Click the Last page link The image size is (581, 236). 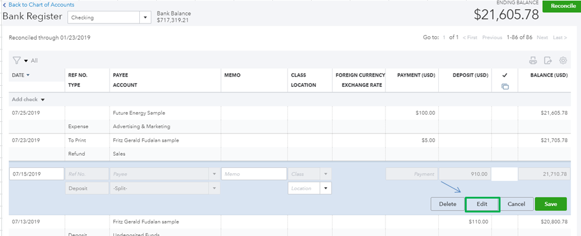pos(560,37)
